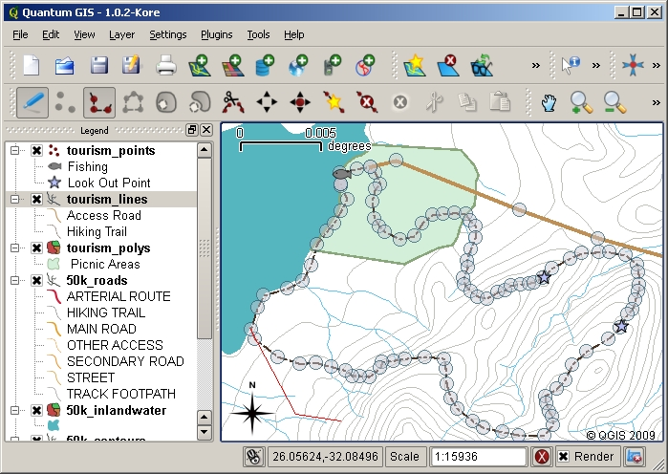Toggle editing with the pencil icon
Image resolution: width=668 pixels, height=474 pixels.
point(33,101)
